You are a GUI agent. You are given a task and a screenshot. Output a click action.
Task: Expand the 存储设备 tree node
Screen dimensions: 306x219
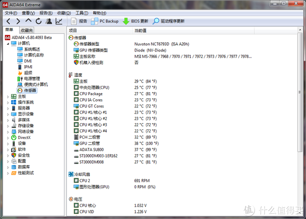point(8,126)
